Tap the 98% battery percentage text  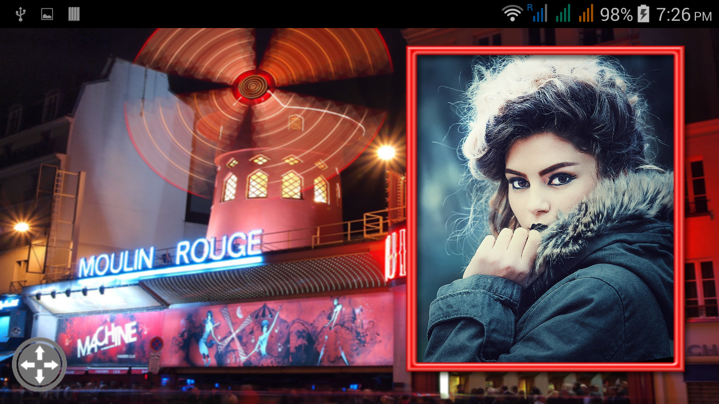pyautogui.click(x=616, y=15)
